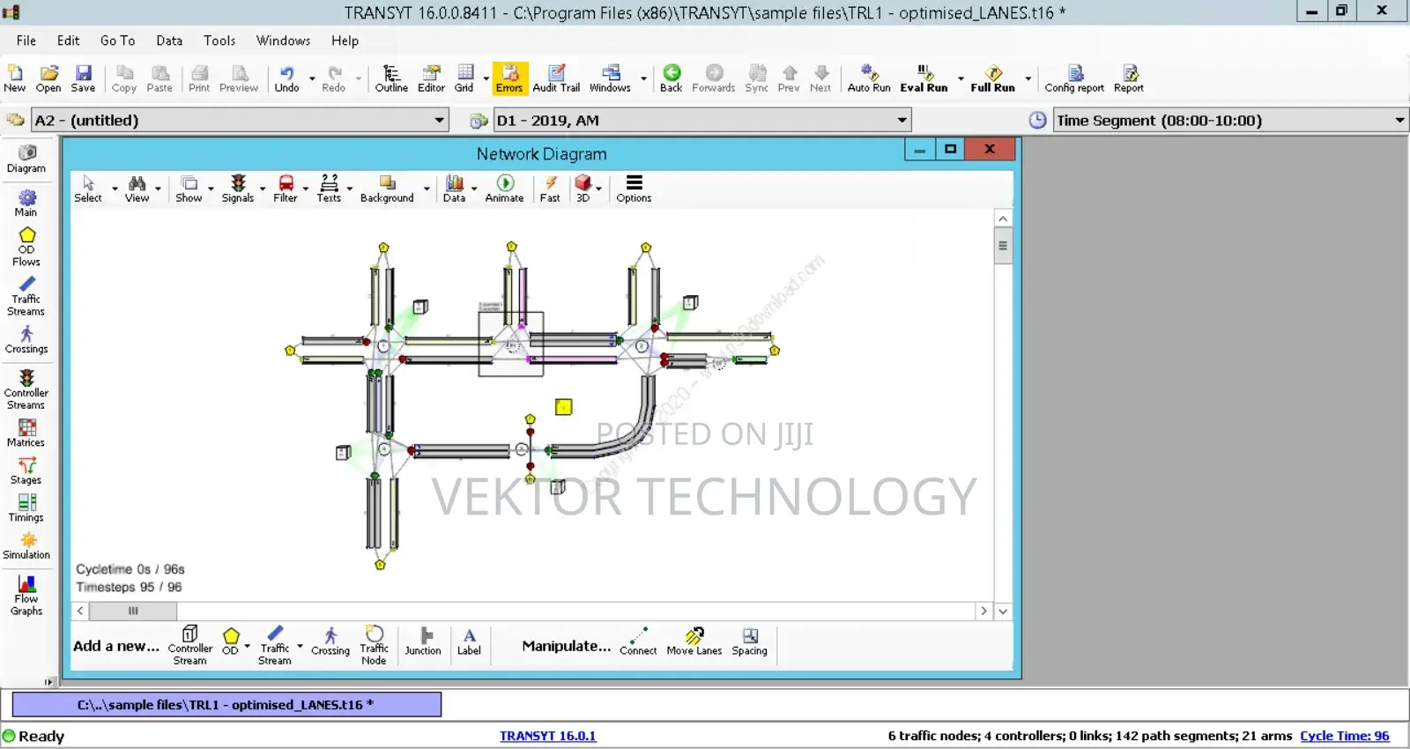The height and width of the screenshot is (749, 1410).
Task: Toggle Fast mode in the diagram toolbar
Action: pyautogui.click(x=550, y=189)
